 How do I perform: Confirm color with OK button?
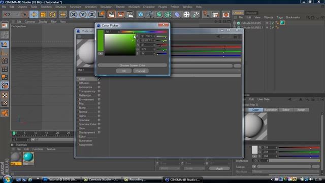pyautogui.click(x=124, y=71)
